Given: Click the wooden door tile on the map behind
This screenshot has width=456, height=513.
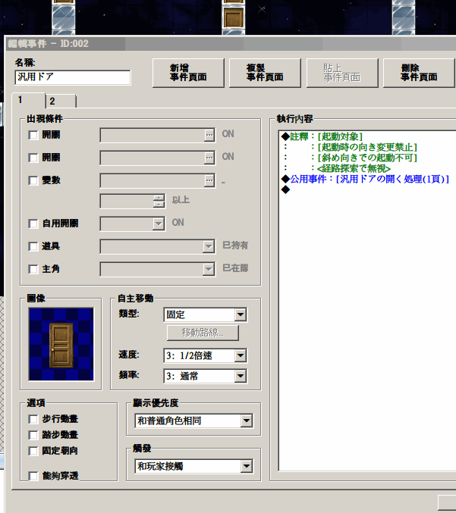Looking at the screenshot, I should click(x=233, y=18).
